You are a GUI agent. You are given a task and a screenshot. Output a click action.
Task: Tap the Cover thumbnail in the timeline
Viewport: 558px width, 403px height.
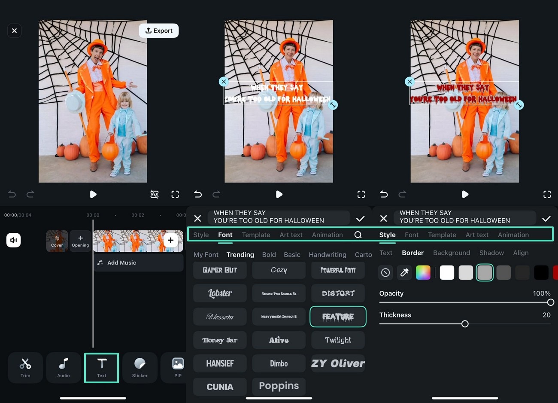point(57,241)
